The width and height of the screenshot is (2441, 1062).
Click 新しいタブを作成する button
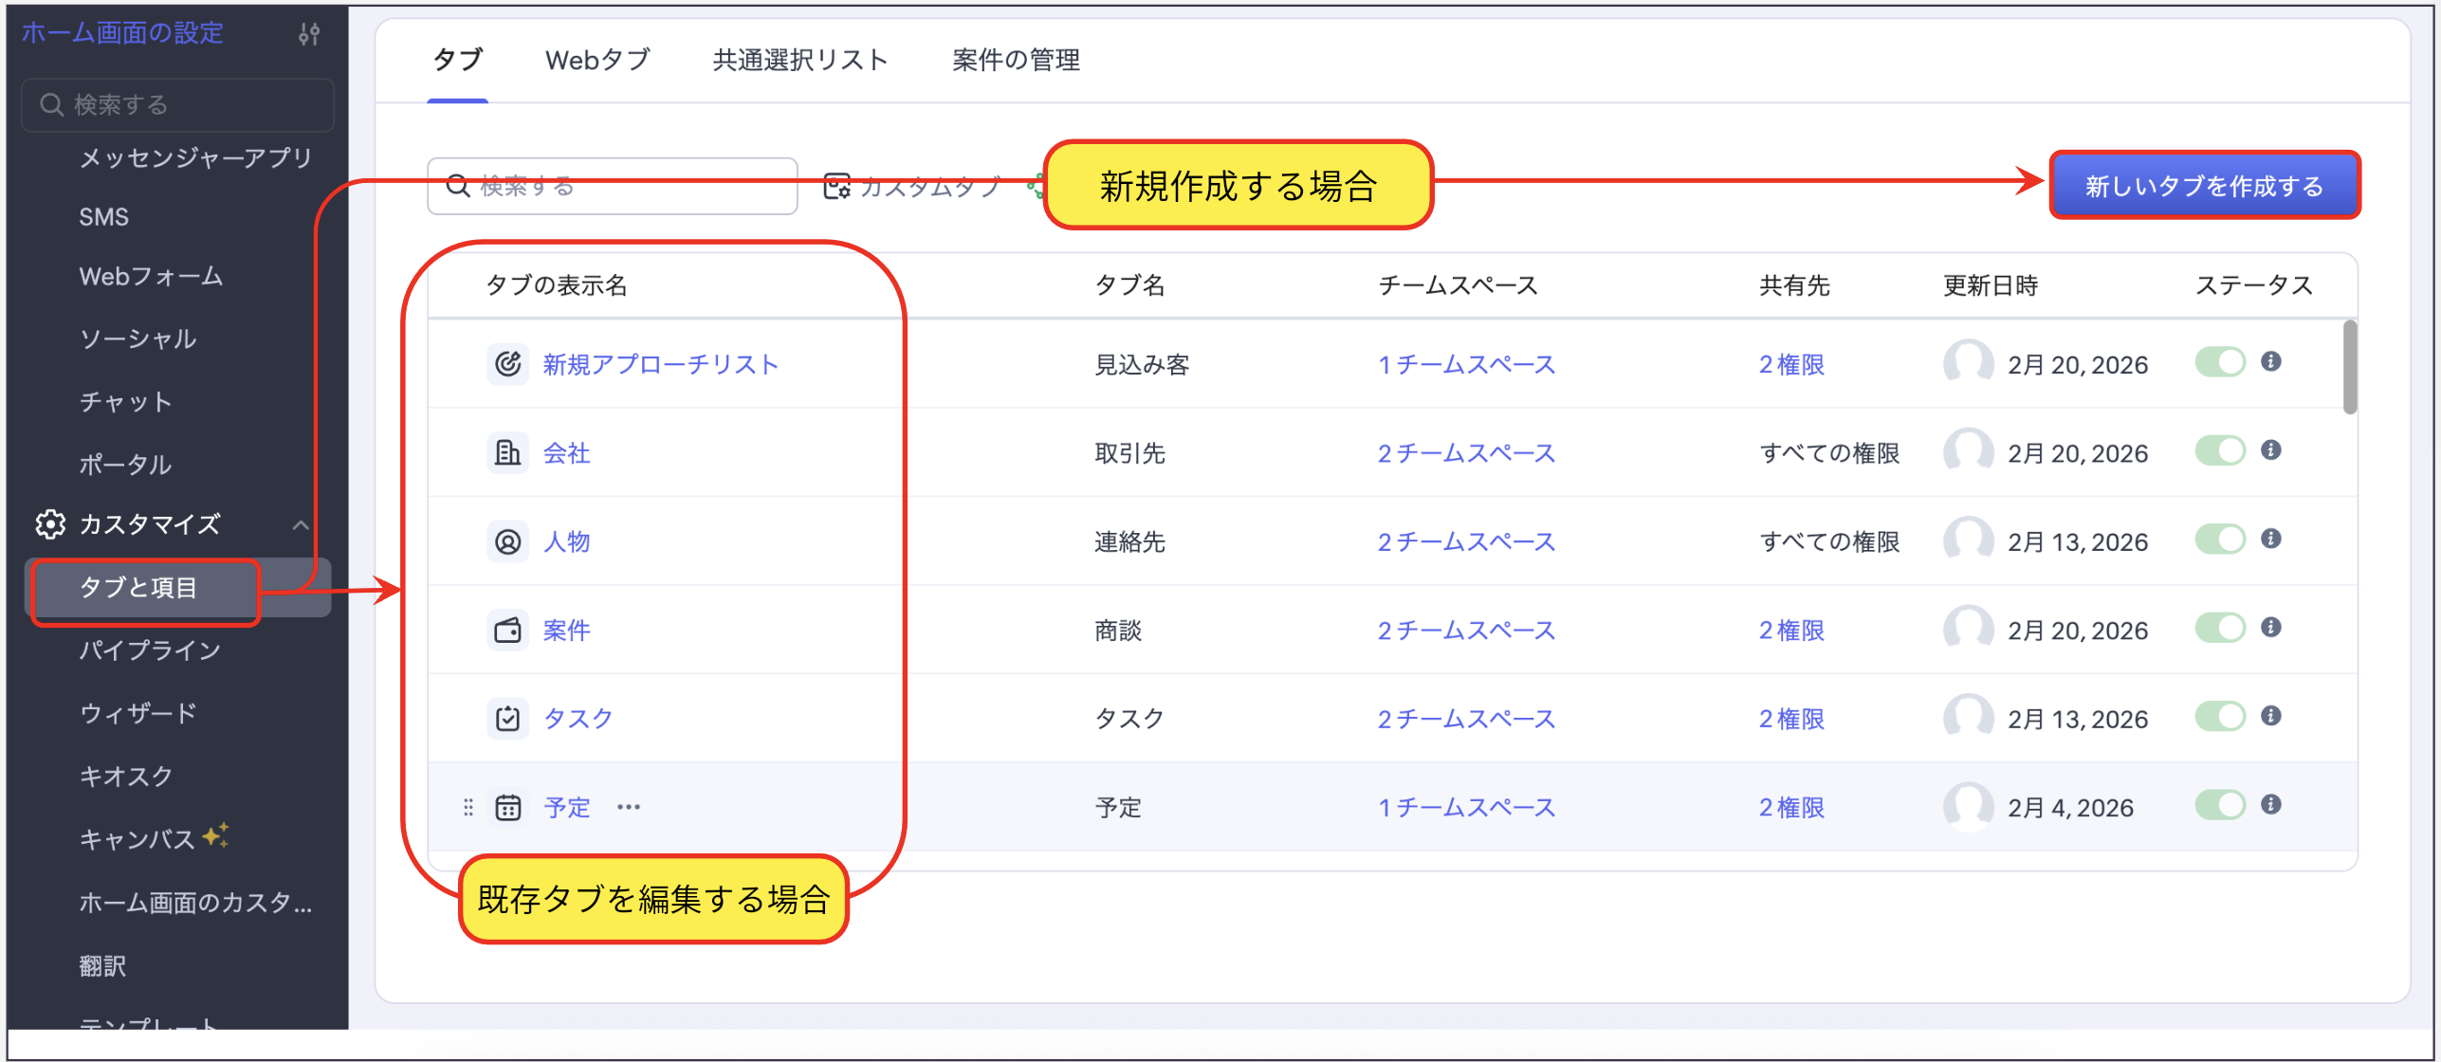(2204, 186)
